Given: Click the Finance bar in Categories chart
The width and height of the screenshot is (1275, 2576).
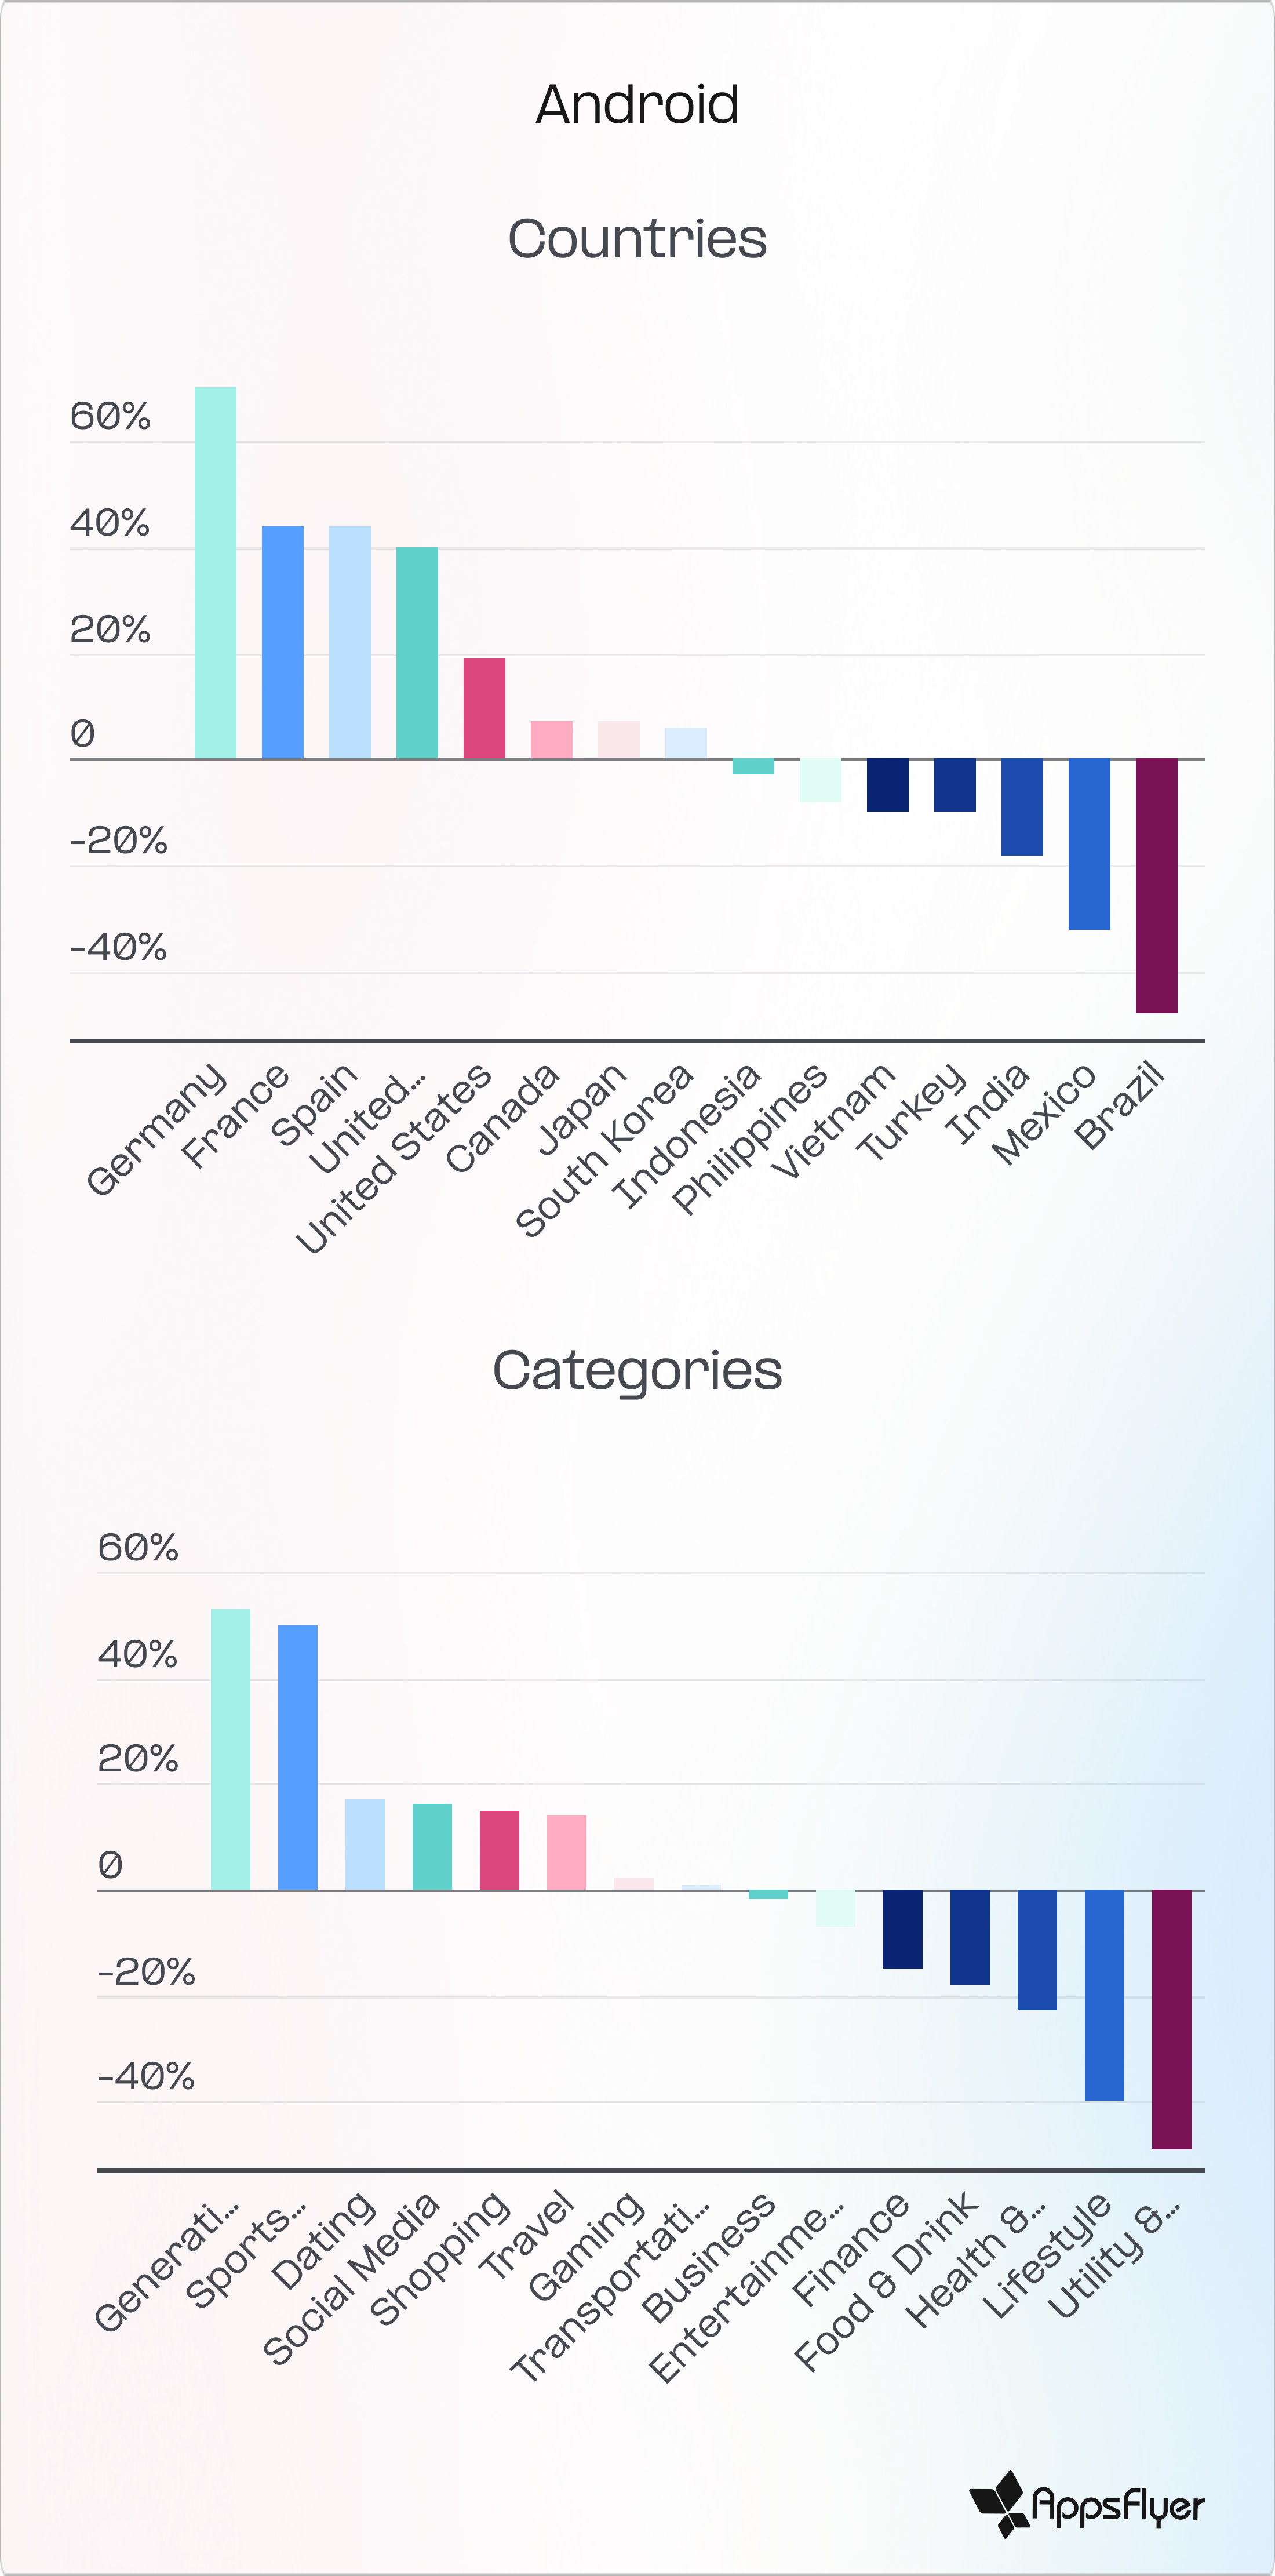Looking at the screenshot, I should point(903,1929).
